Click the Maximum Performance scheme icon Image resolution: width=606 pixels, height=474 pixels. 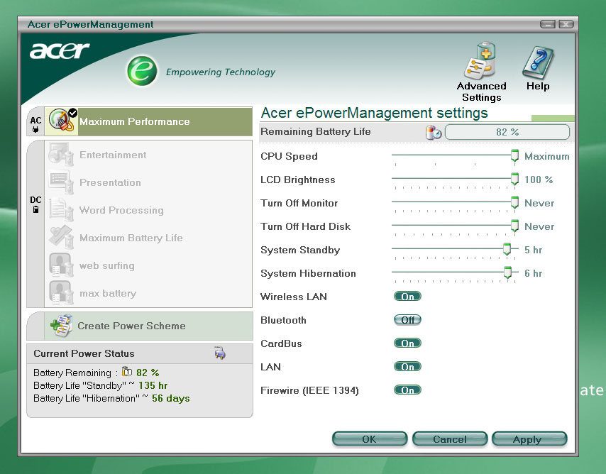[x=62, y=121]
